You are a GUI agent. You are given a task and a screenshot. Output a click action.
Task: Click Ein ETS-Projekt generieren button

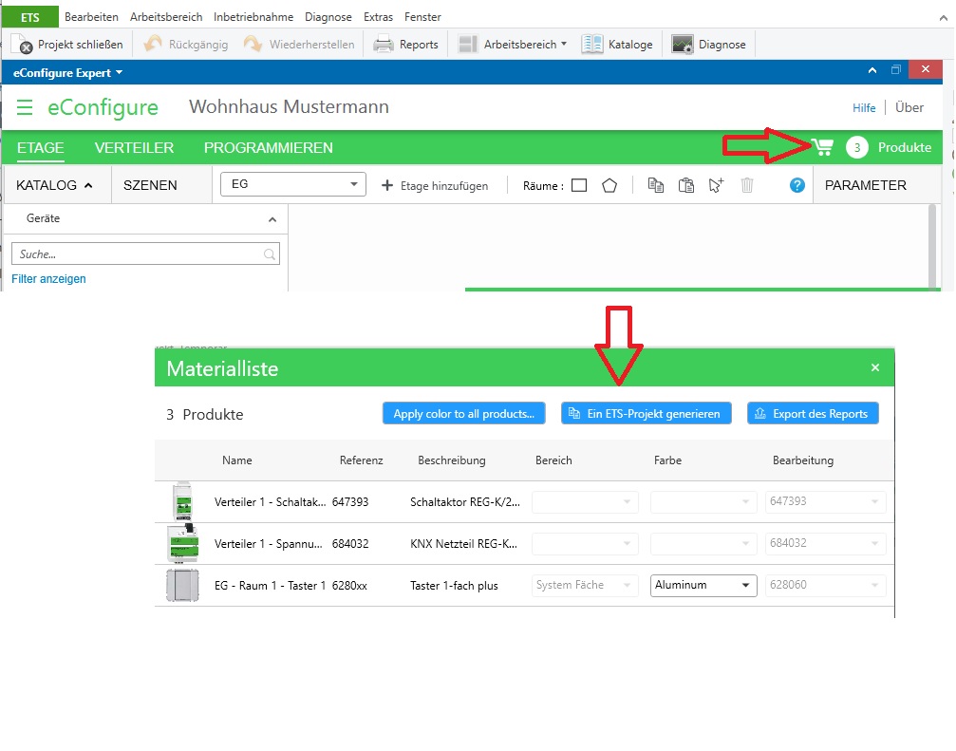tap(647, 413)
